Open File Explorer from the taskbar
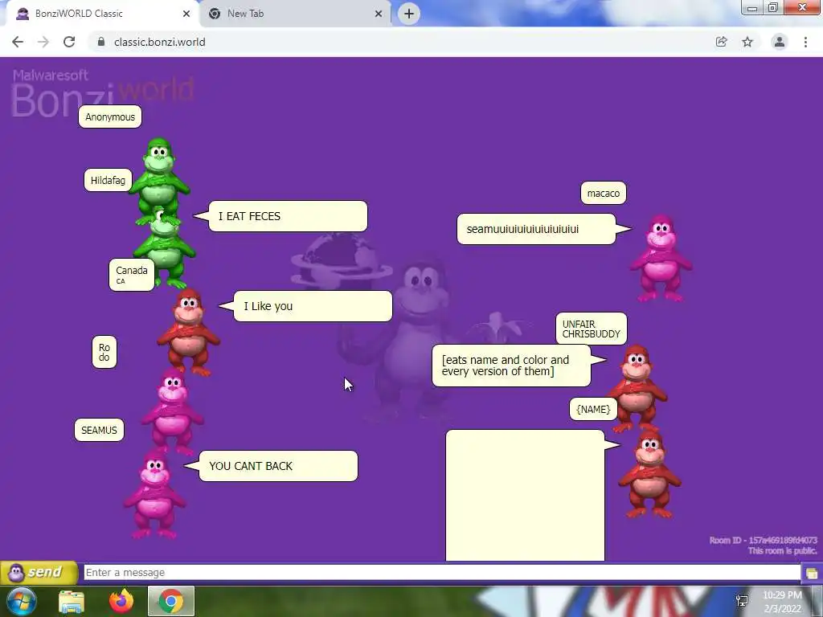Screen dimensions: 823x617 72,602
